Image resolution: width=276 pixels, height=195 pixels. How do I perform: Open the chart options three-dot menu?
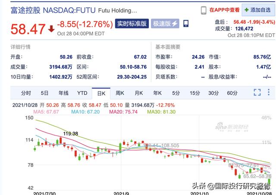tap(269, 92)
